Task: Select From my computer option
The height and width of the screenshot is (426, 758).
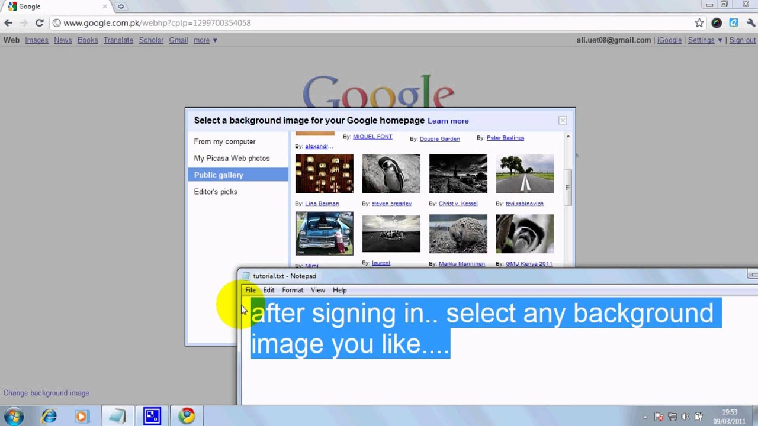Action: tap(225, 141)
